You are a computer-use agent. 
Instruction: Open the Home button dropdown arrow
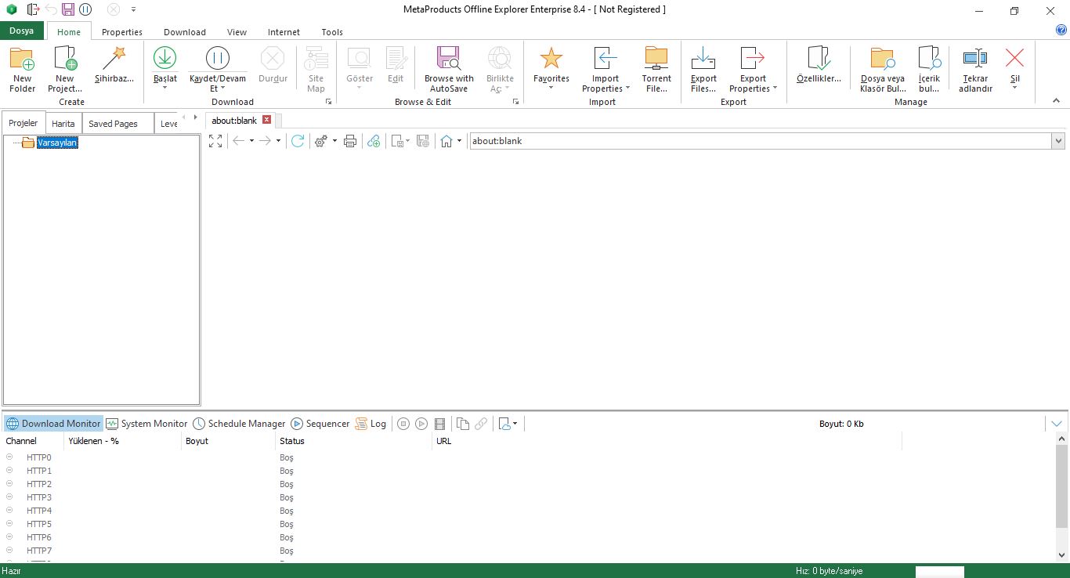(x=459, y=141)
